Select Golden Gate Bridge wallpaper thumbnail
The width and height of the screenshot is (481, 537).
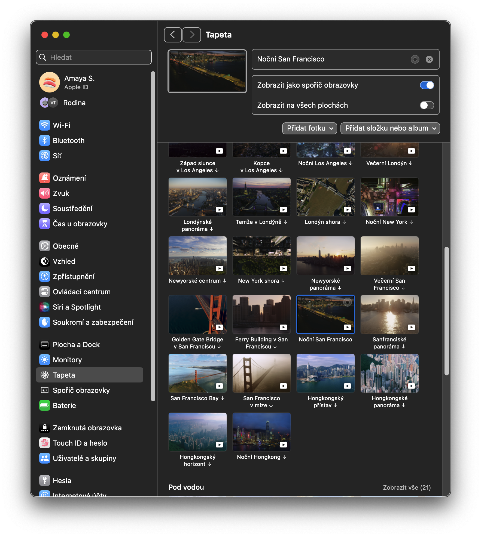197,314
